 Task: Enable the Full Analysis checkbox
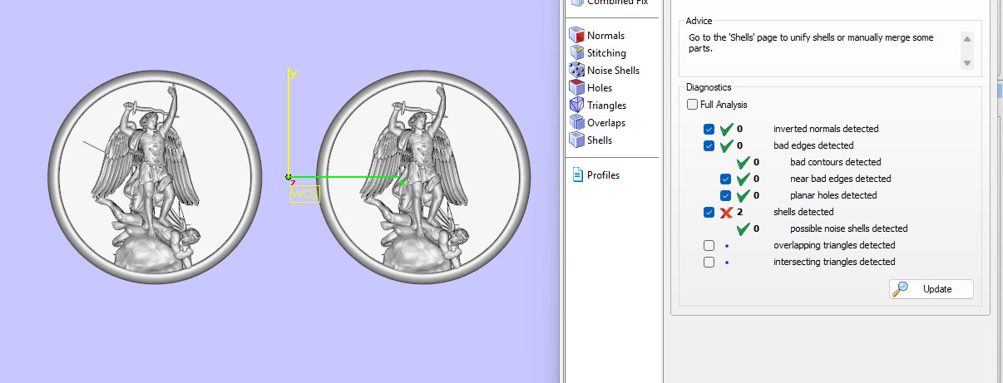pyautogui.click(x=692, y=105)
